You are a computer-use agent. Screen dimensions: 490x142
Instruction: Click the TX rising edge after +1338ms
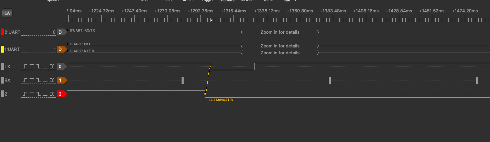pyautogui.click(x=254, y=66)
